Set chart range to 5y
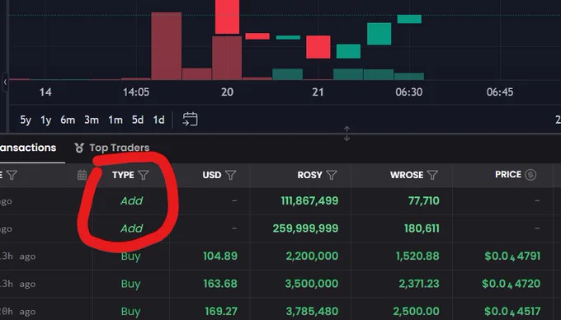Viewport: 561px width, 320px height. (x=26, y=120)
